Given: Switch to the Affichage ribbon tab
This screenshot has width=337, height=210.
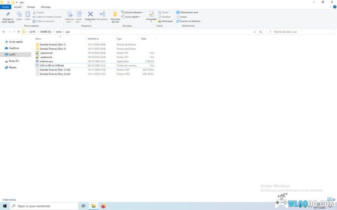Looking at the screenshot, I should coord(45,7).
